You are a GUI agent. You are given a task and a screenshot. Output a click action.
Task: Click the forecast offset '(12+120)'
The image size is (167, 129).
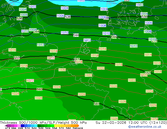coord(158,123)
